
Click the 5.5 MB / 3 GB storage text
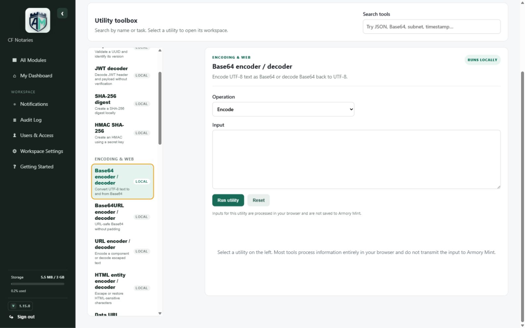(52, 277)
